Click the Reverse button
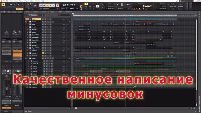201x113 pixels. coord(180,9)
